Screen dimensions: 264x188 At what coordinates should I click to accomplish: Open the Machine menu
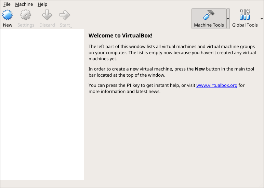[24, 4]
